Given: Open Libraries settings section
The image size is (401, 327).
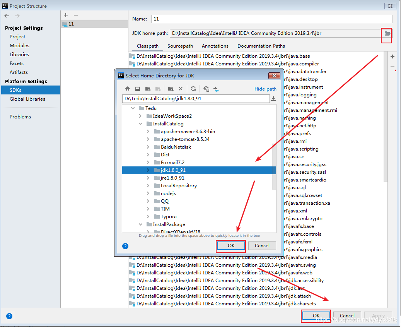Looking at the screenshot, I should point(19,55).
